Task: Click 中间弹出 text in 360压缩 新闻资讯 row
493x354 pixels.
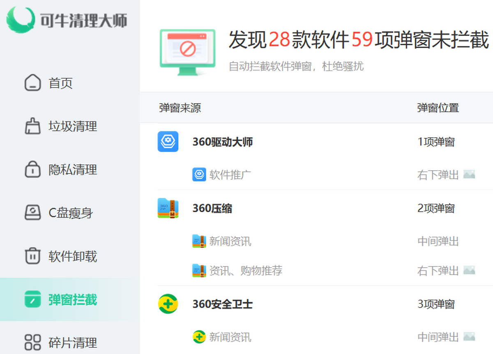Action: (x=438, y=241)
